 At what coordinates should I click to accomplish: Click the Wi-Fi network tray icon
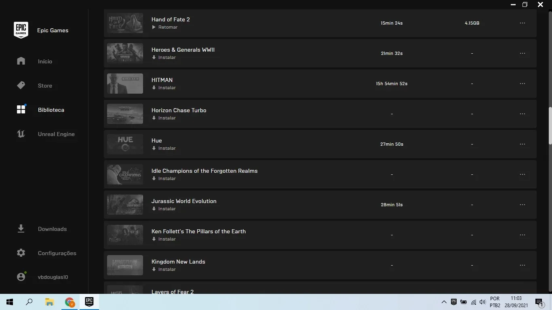click(x=473, y=302)
